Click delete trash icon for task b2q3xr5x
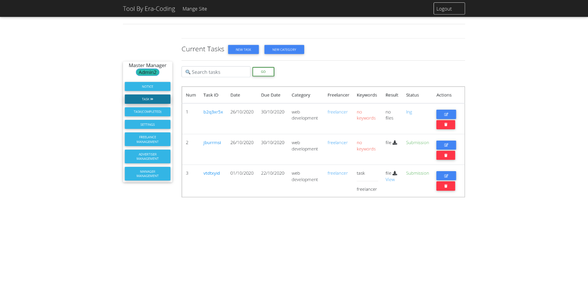Screen dimensions: 588x282 (x=446, y=125)
